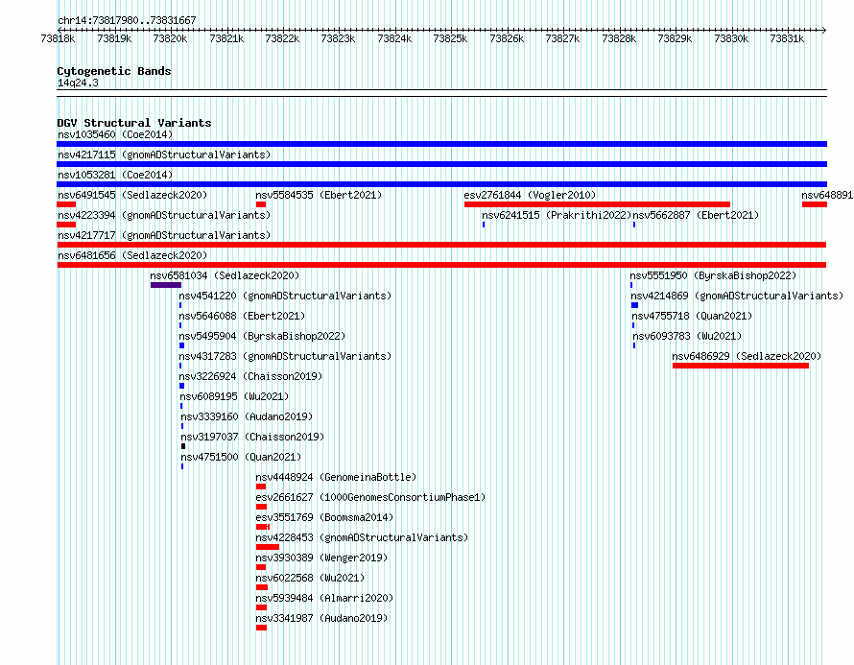Click nsv6241515 (Prakrithi2022) label
The width and height of the screenshot is (854, 665).
click(557, 215)
